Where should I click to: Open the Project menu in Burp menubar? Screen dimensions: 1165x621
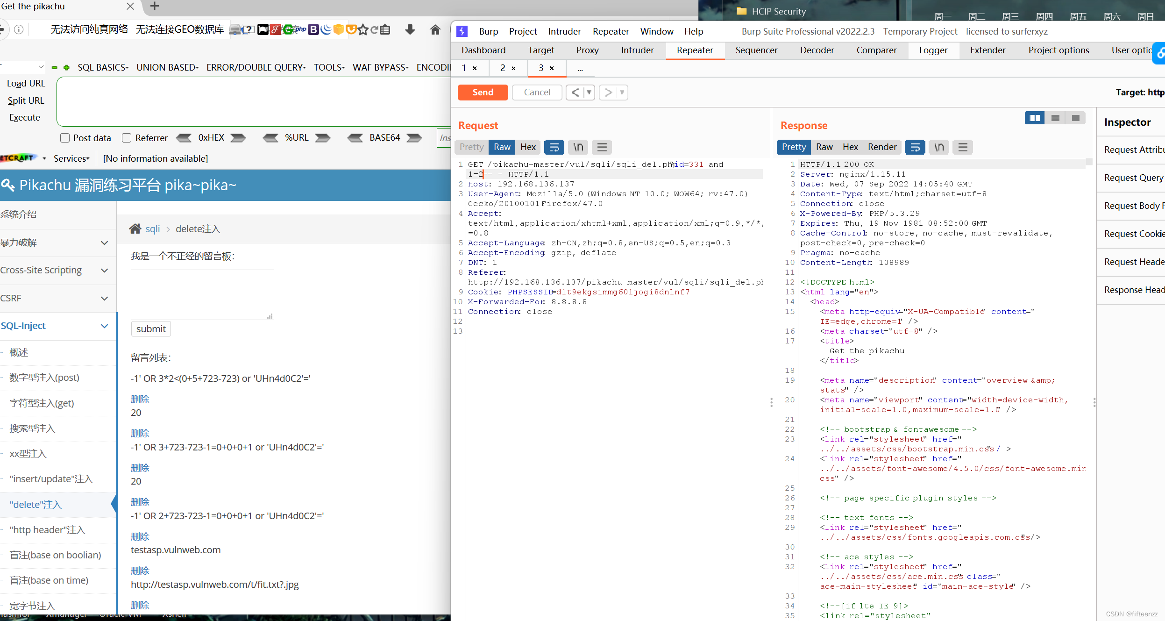(x=523, y=31)
